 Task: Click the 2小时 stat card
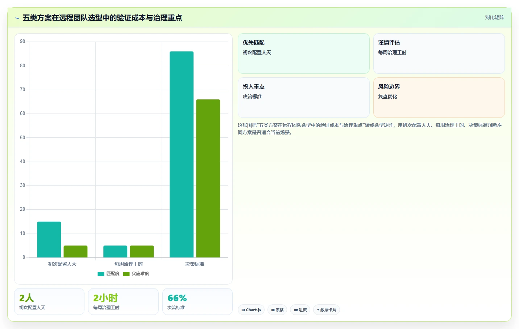tap(123, 302)
